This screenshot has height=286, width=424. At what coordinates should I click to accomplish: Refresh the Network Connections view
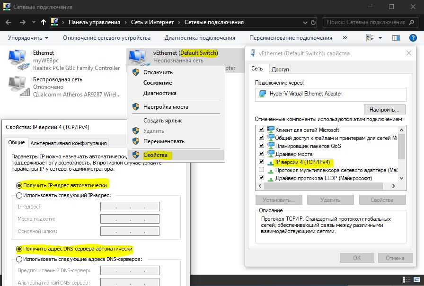[313, 22]
